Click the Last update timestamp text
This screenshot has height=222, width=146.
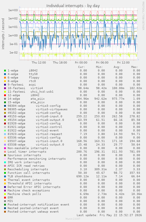pyautogui.click(x=109, y=215)
